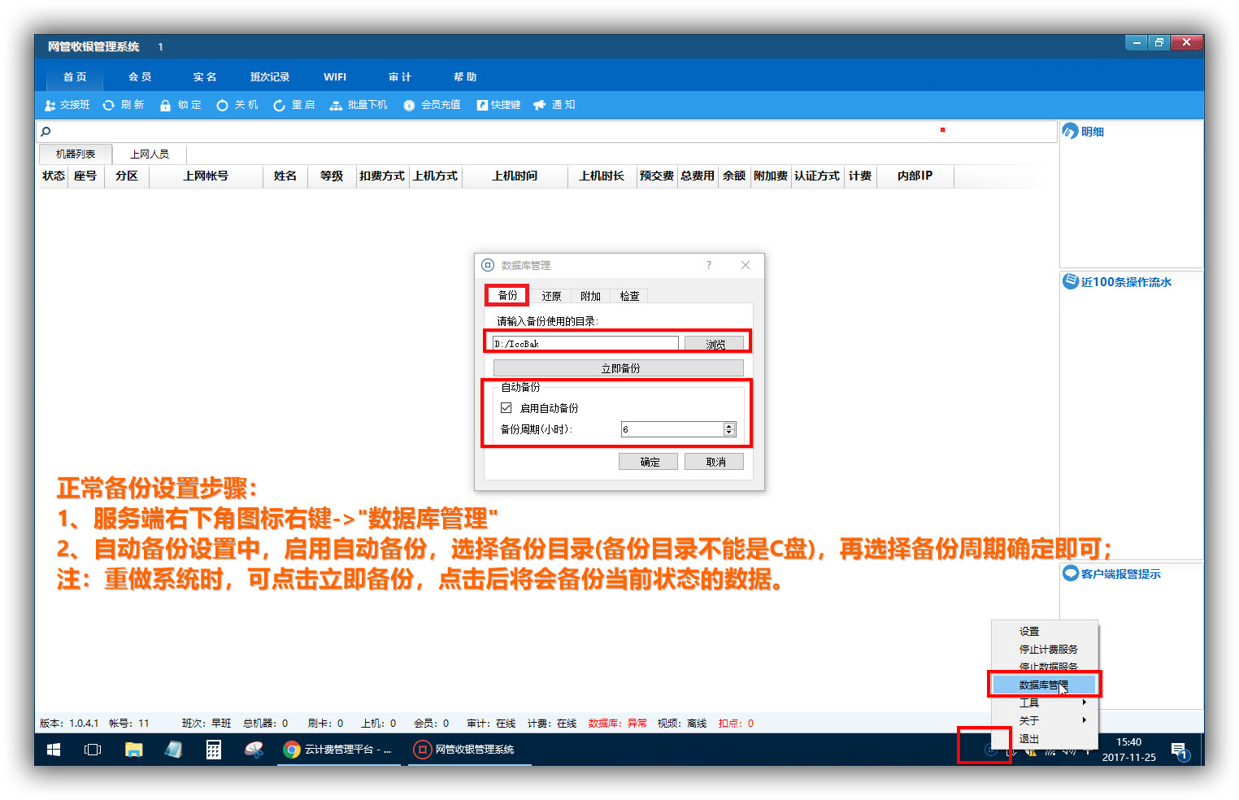The height and width of the screenshot is (800, 1239).
Task: Open the 审计 audit menu tab
Action: [x=400, y=76]
